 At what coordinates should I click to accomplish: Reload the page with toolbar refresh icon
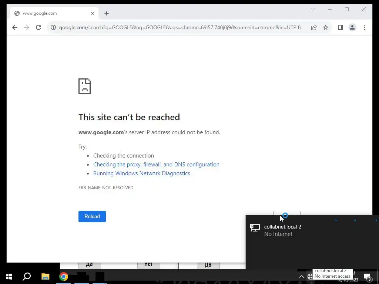38,27
